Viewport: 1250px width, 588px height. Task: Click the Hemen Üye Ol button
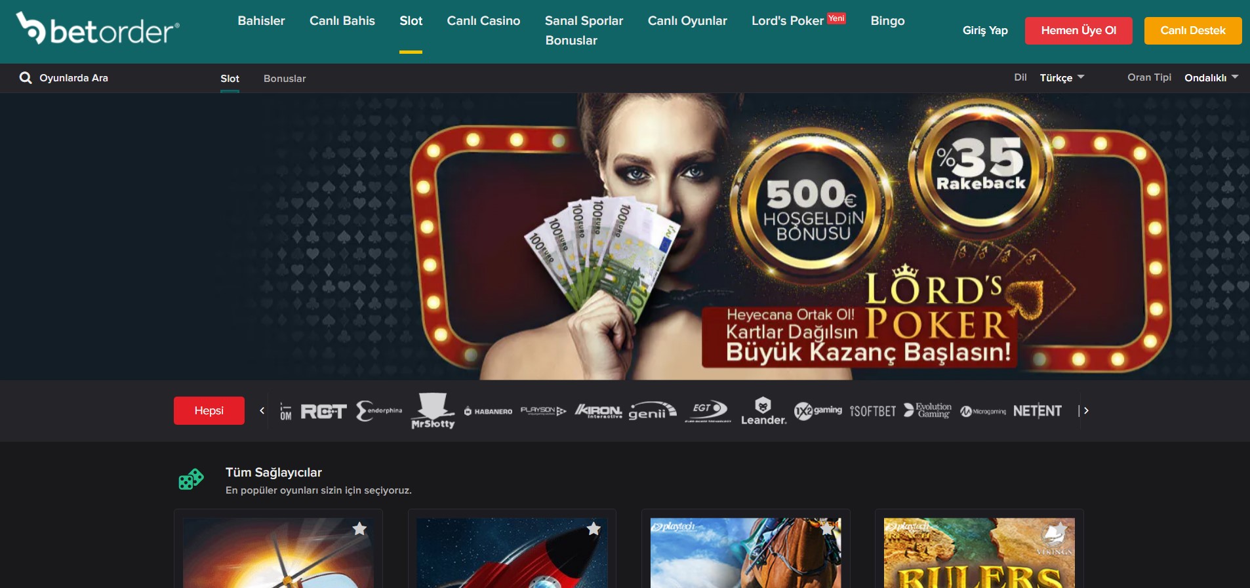coord(1078,30)
